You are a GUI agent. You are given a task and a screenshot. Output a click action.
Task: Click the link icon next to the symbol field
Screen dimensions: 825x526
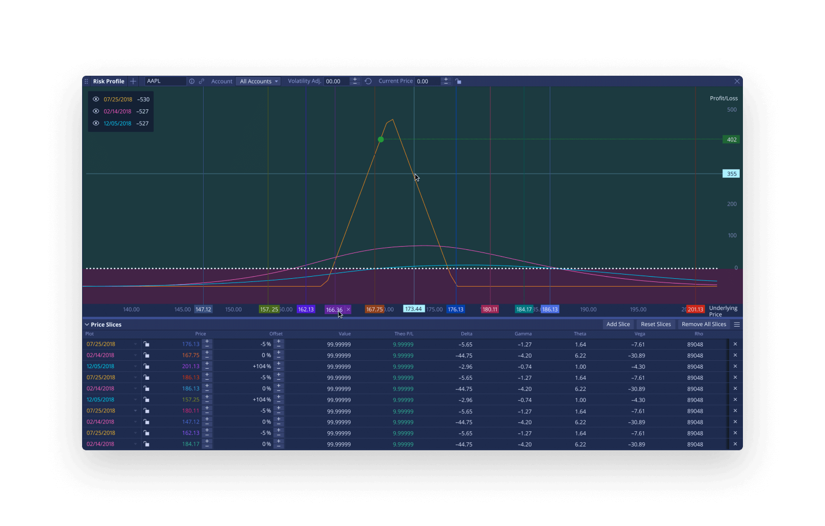(x=202, y=82)
